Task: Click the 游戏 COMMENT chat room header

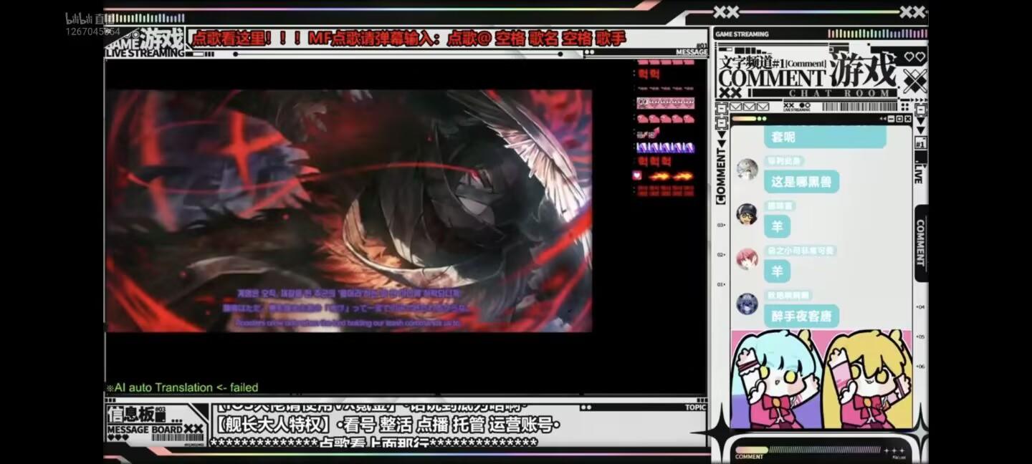Action: (808, 74)
